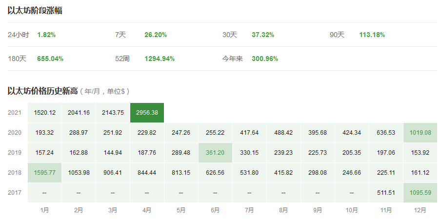443x224 pixels.
Task: Select the 2017 year row label
Action: (x=15, y=193)
